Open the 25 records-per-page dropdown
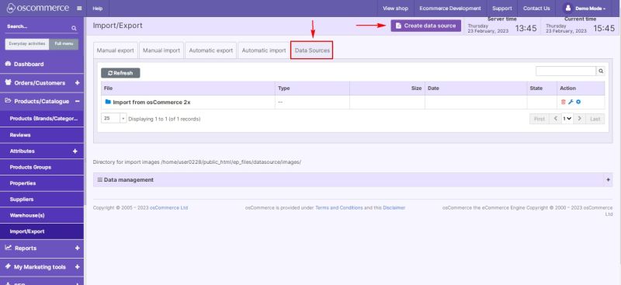 (x=113, y=119)
